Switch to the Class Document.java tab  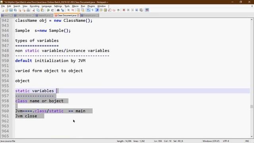tap(67, 15)
